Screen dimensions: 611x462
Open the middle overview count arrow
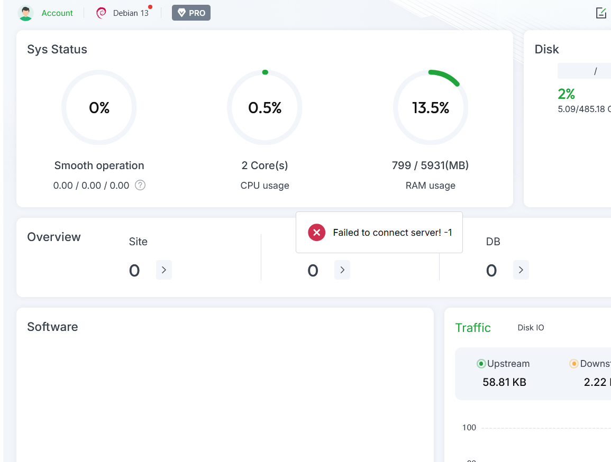tap(342, 270)
